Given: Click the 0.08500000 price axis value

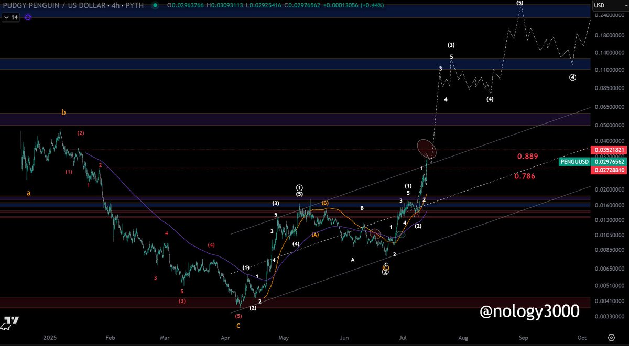Looking at the screenshot, I should 609,88.
